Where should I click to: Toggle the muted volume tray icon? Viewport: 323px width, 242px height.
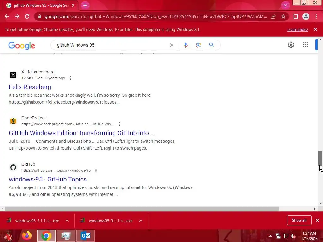[x=293, y=236]
